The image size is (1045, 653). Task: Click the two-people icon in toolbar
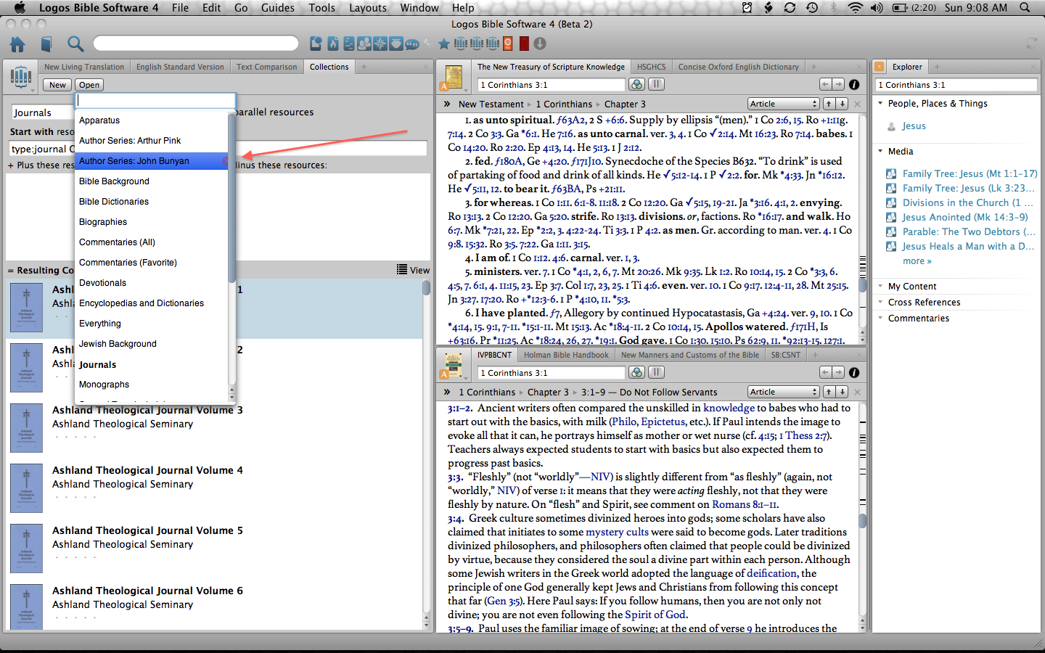click(364, 44)
